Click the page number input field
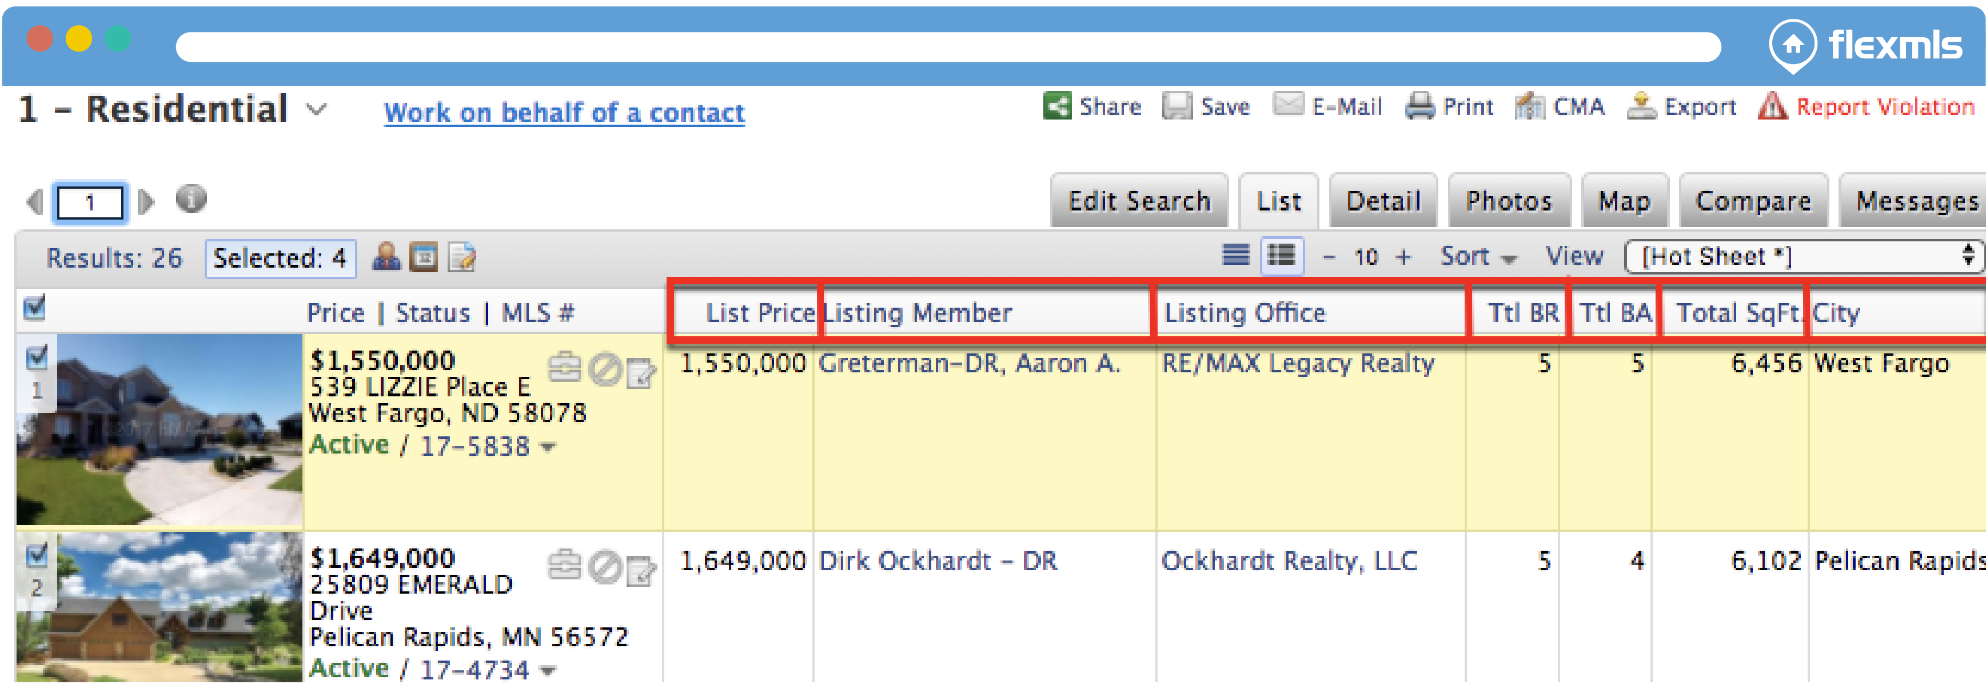1986x684 pixels. pos(90,204)
